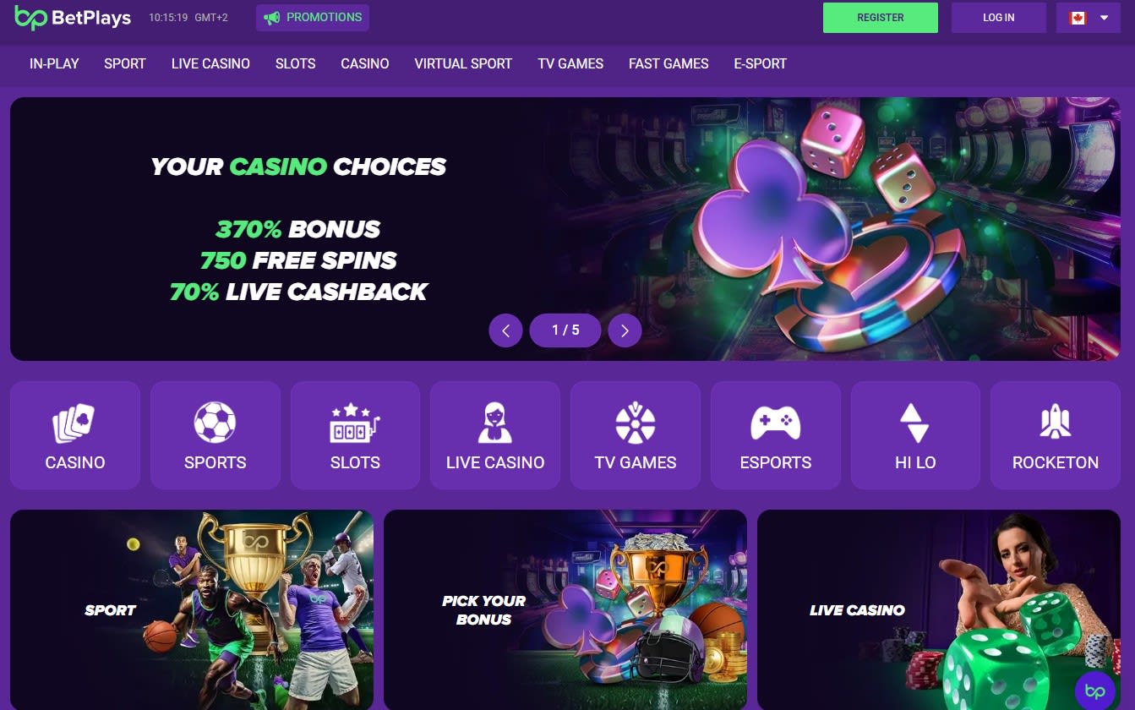Viewport: 1135px width, 710px height.
Task: Select the TV Games wheel tile
Action: [636, 435]
